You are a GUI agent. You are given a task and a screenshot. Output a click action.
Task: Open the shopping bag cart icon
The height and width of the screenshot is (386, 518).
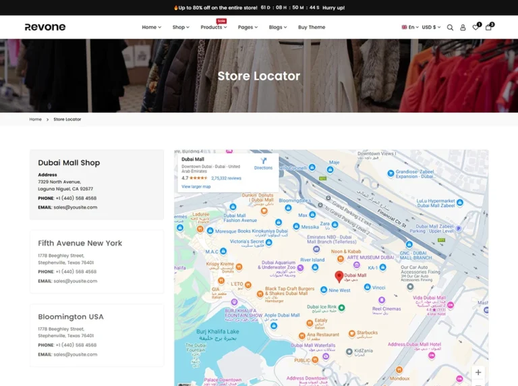tap(488, 28)
